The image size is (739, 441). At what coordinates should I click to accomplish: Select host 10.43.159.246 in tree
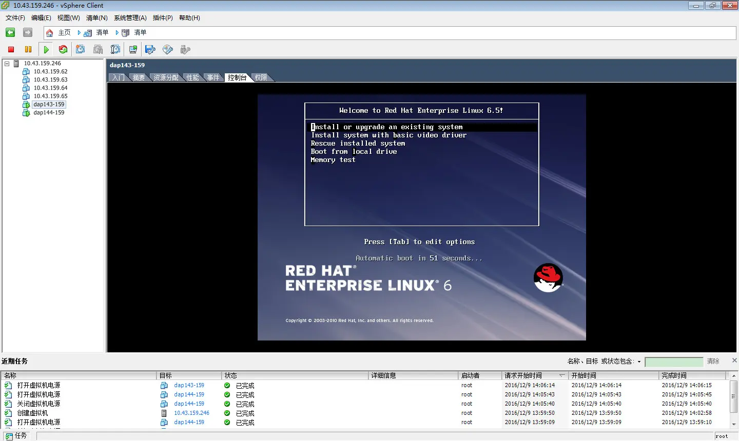42,64
